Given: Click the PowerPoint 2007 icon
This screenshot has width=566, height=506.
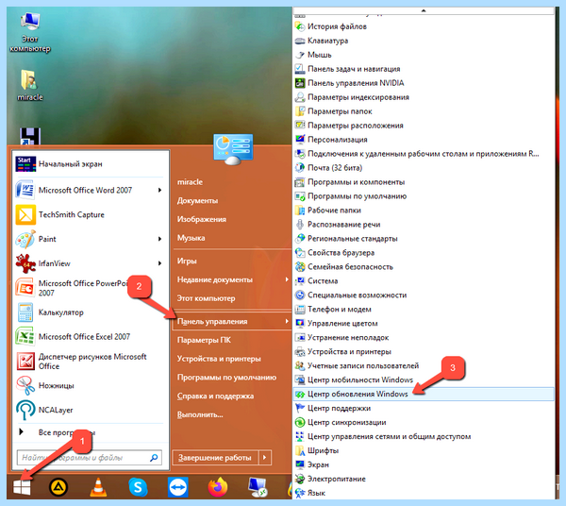Looking at the screenshot, I should point(25,288).
